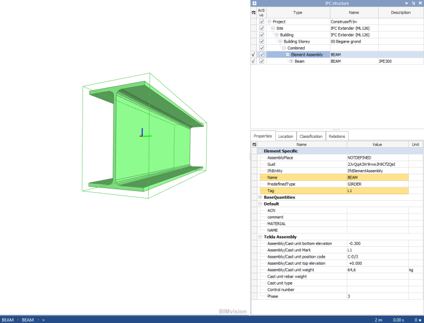Click the 0.00 s timer in status bar
Viewport: 424px width, 323px height.
[x=398, y=320]
